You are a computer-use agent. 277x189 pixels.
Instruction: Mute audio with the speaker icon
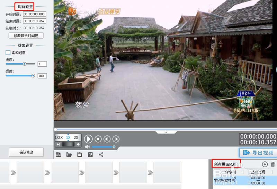coord(87,147)
